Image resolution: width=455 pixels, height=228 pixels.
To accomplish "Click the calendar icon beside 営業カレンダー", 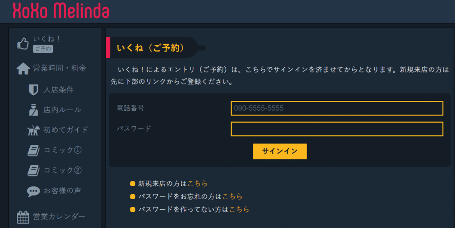I will [23, 217].
